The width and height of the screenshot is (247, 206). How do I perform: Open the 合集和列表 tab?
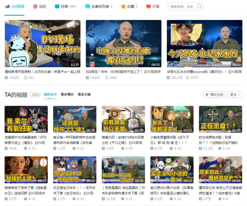pos(99,7)
